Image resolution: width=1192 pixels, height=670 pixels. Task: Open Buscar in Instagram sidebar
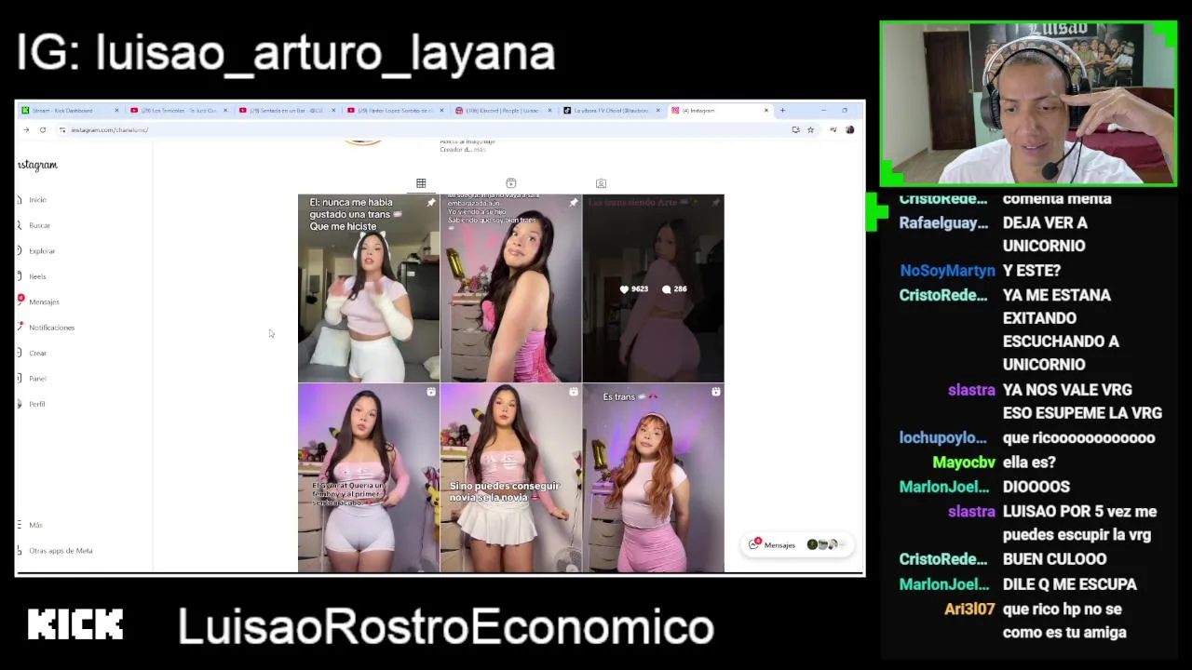(x=39, y=225)
